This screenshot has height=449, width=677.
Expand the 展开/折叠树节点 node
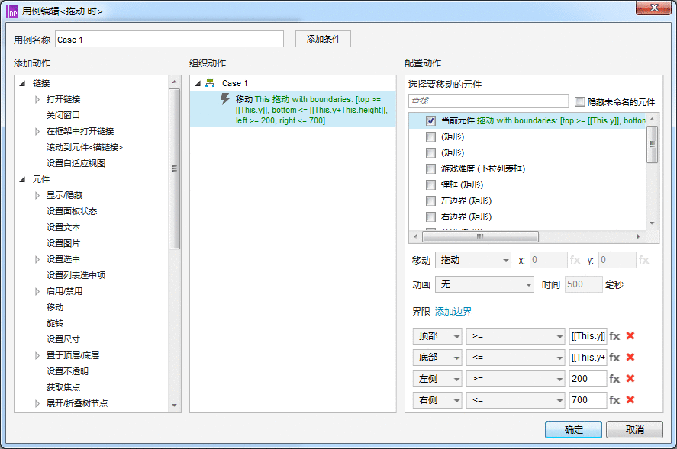pyautogui.click(x=37, y=403)
